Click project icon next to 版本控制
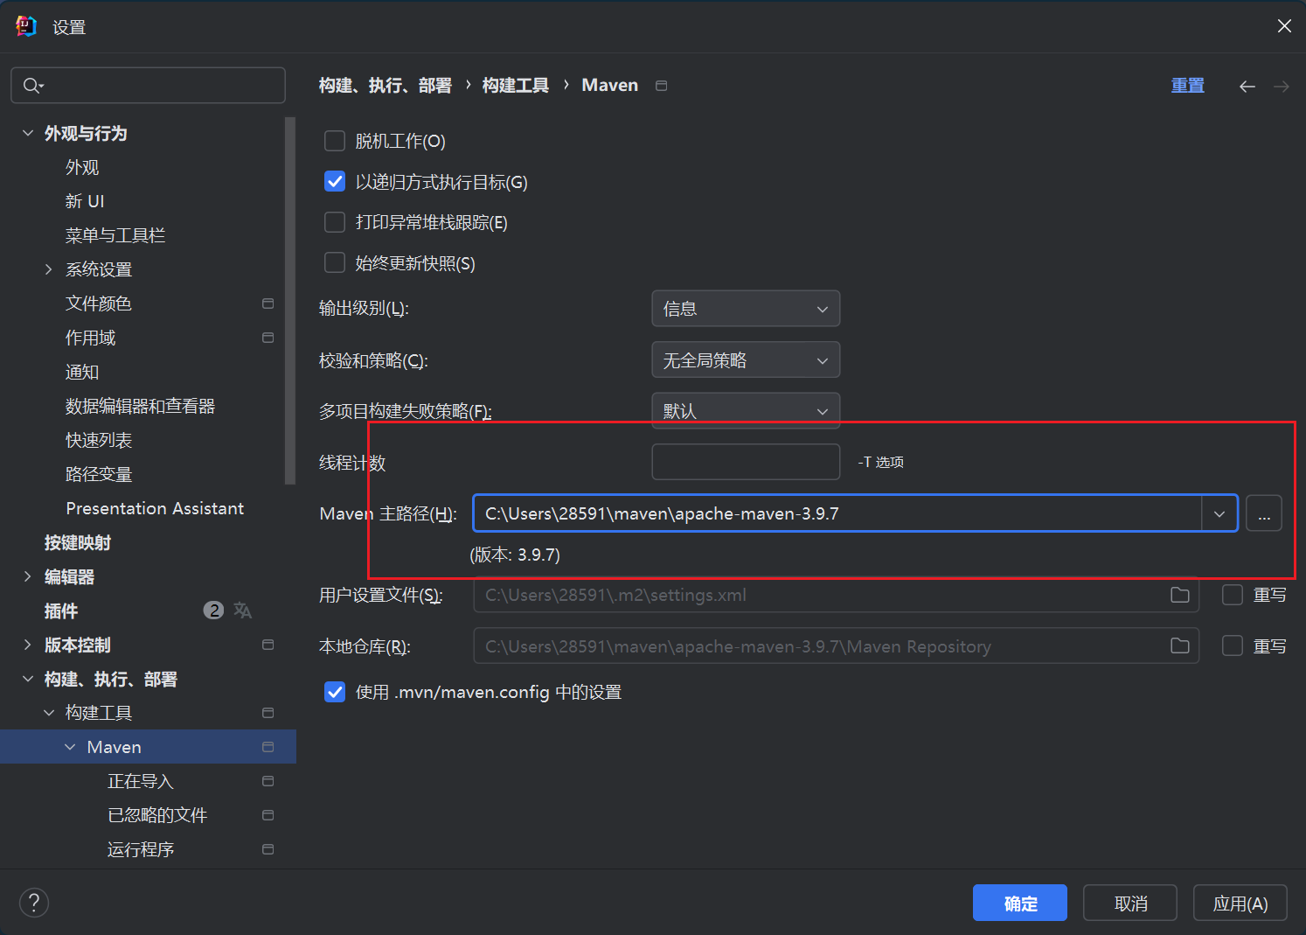The image size is (1306, 935). click(268, 645)
